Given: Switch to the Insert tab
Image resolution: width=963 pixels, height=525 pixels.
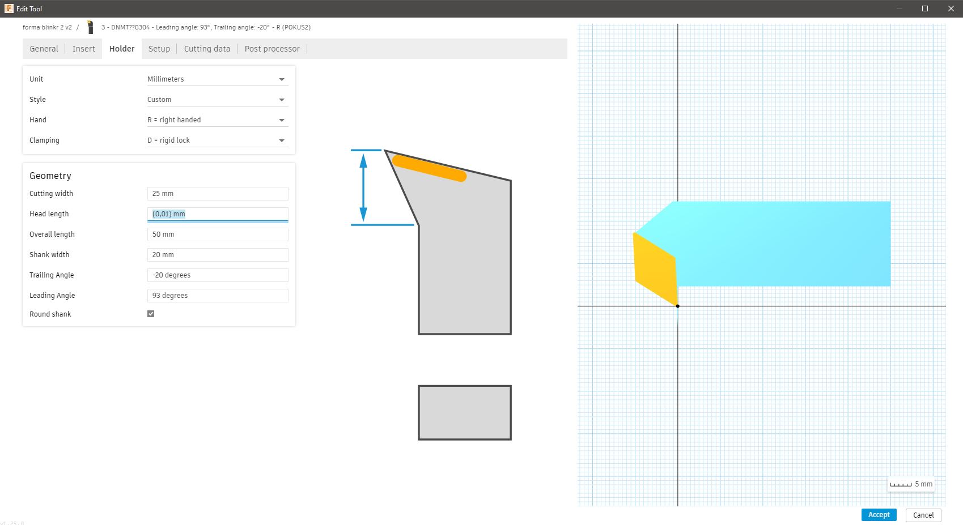Looking at the screenshot, I should (x=84, y=49).
